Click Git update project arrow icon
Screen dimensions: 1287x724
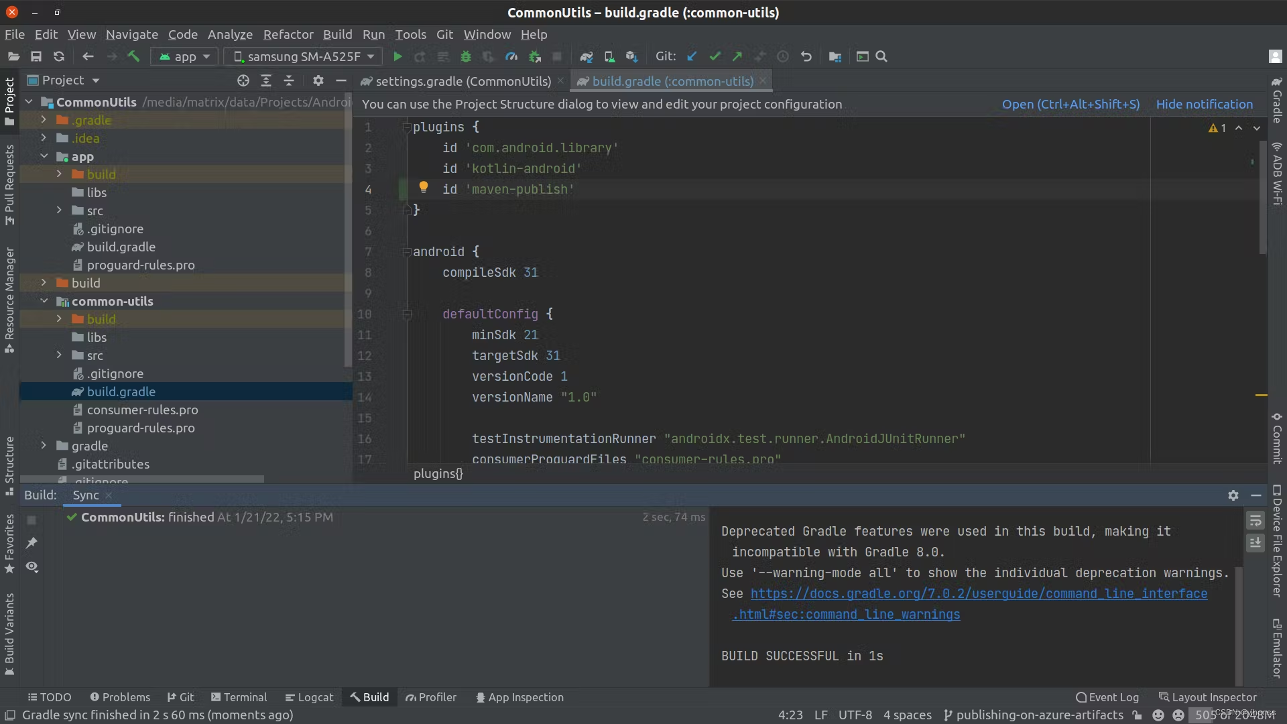[x=692, y=57]
